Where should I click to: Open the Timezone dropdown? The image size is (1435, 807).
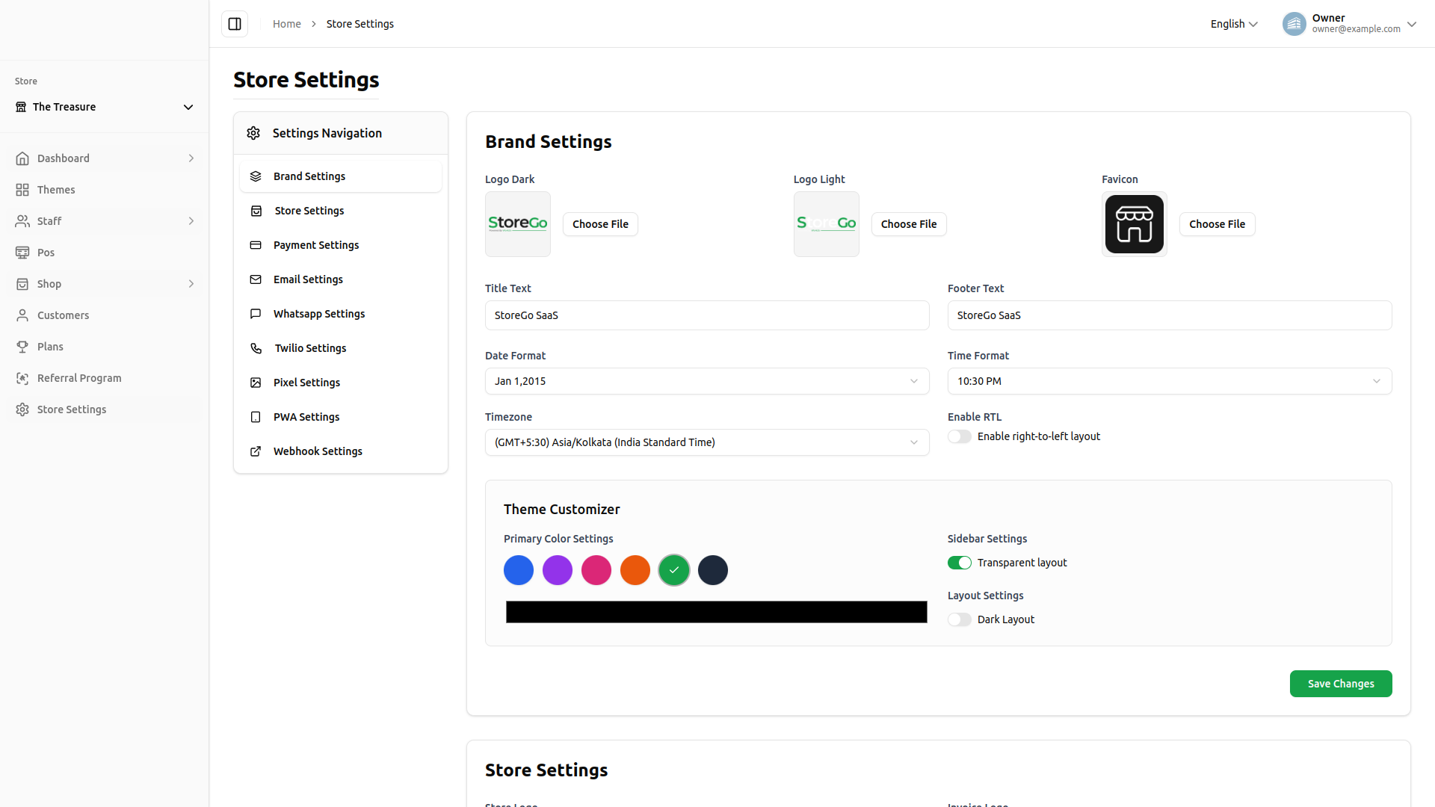tap(706, 442)
